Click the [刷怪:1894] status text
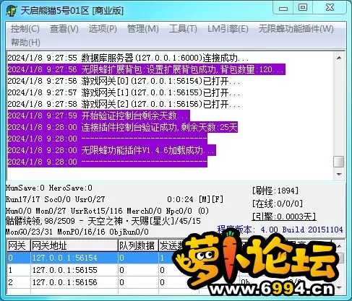Viewport: 352px width, 301px height. coord(275,191)
